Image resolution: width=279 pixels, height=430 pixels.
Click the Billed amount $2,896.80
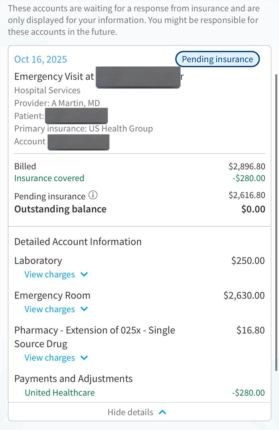[247, 166]
